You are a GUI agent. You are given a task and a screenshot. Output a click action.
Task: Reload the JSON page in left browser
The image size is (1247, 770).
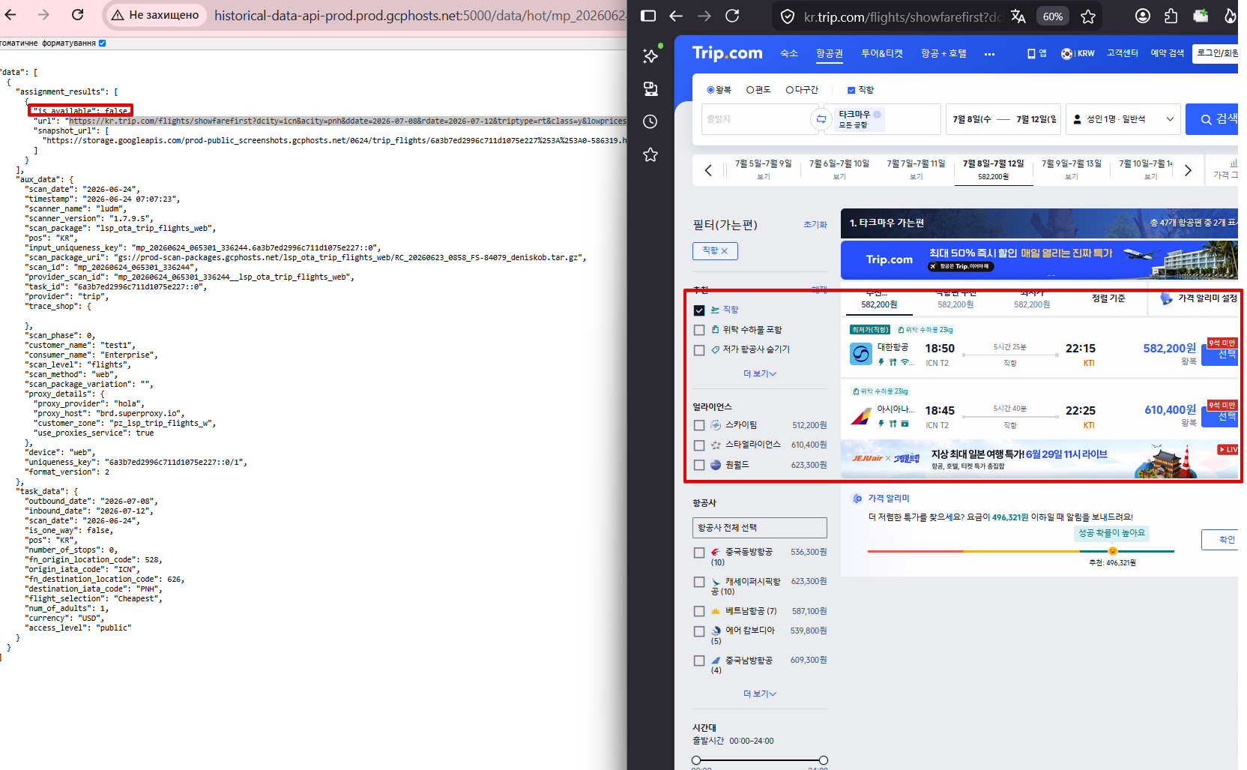[77, 15]
